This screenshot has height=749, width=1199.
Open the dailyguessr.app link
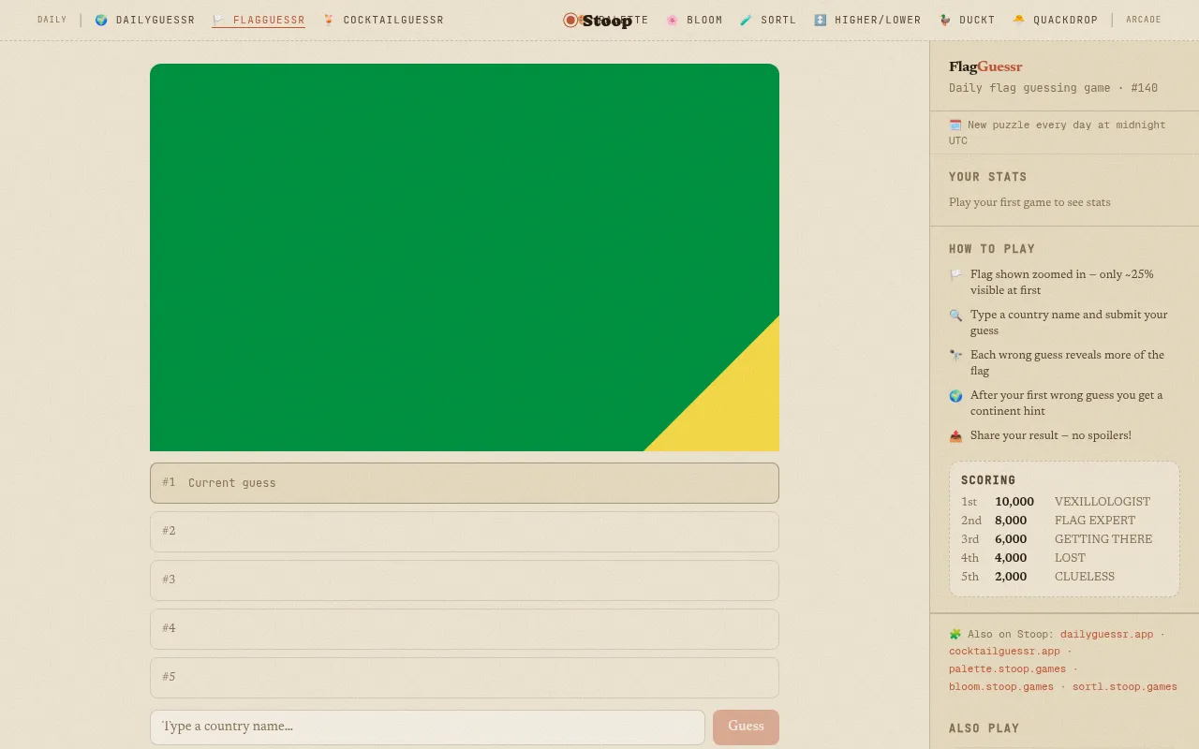point(1107,634)
